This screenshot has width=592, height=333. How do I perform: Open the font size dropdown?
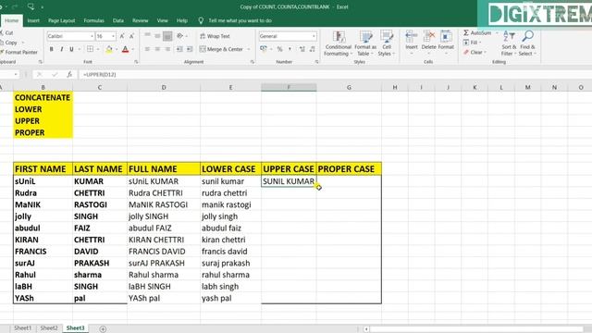click(113, 36)
